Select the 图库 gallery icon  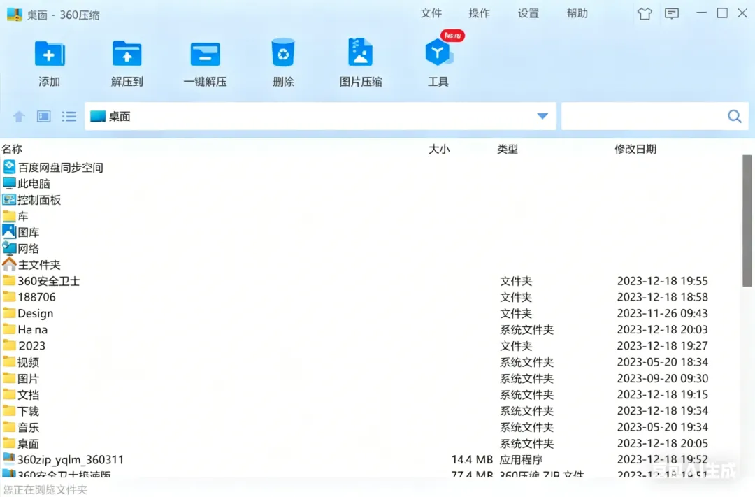tap(9, 231)
